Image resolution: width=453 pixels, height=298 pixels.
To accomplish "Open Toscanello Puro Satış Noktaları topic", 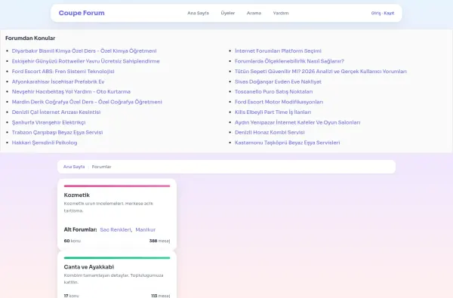I will [x=273, y=91].
